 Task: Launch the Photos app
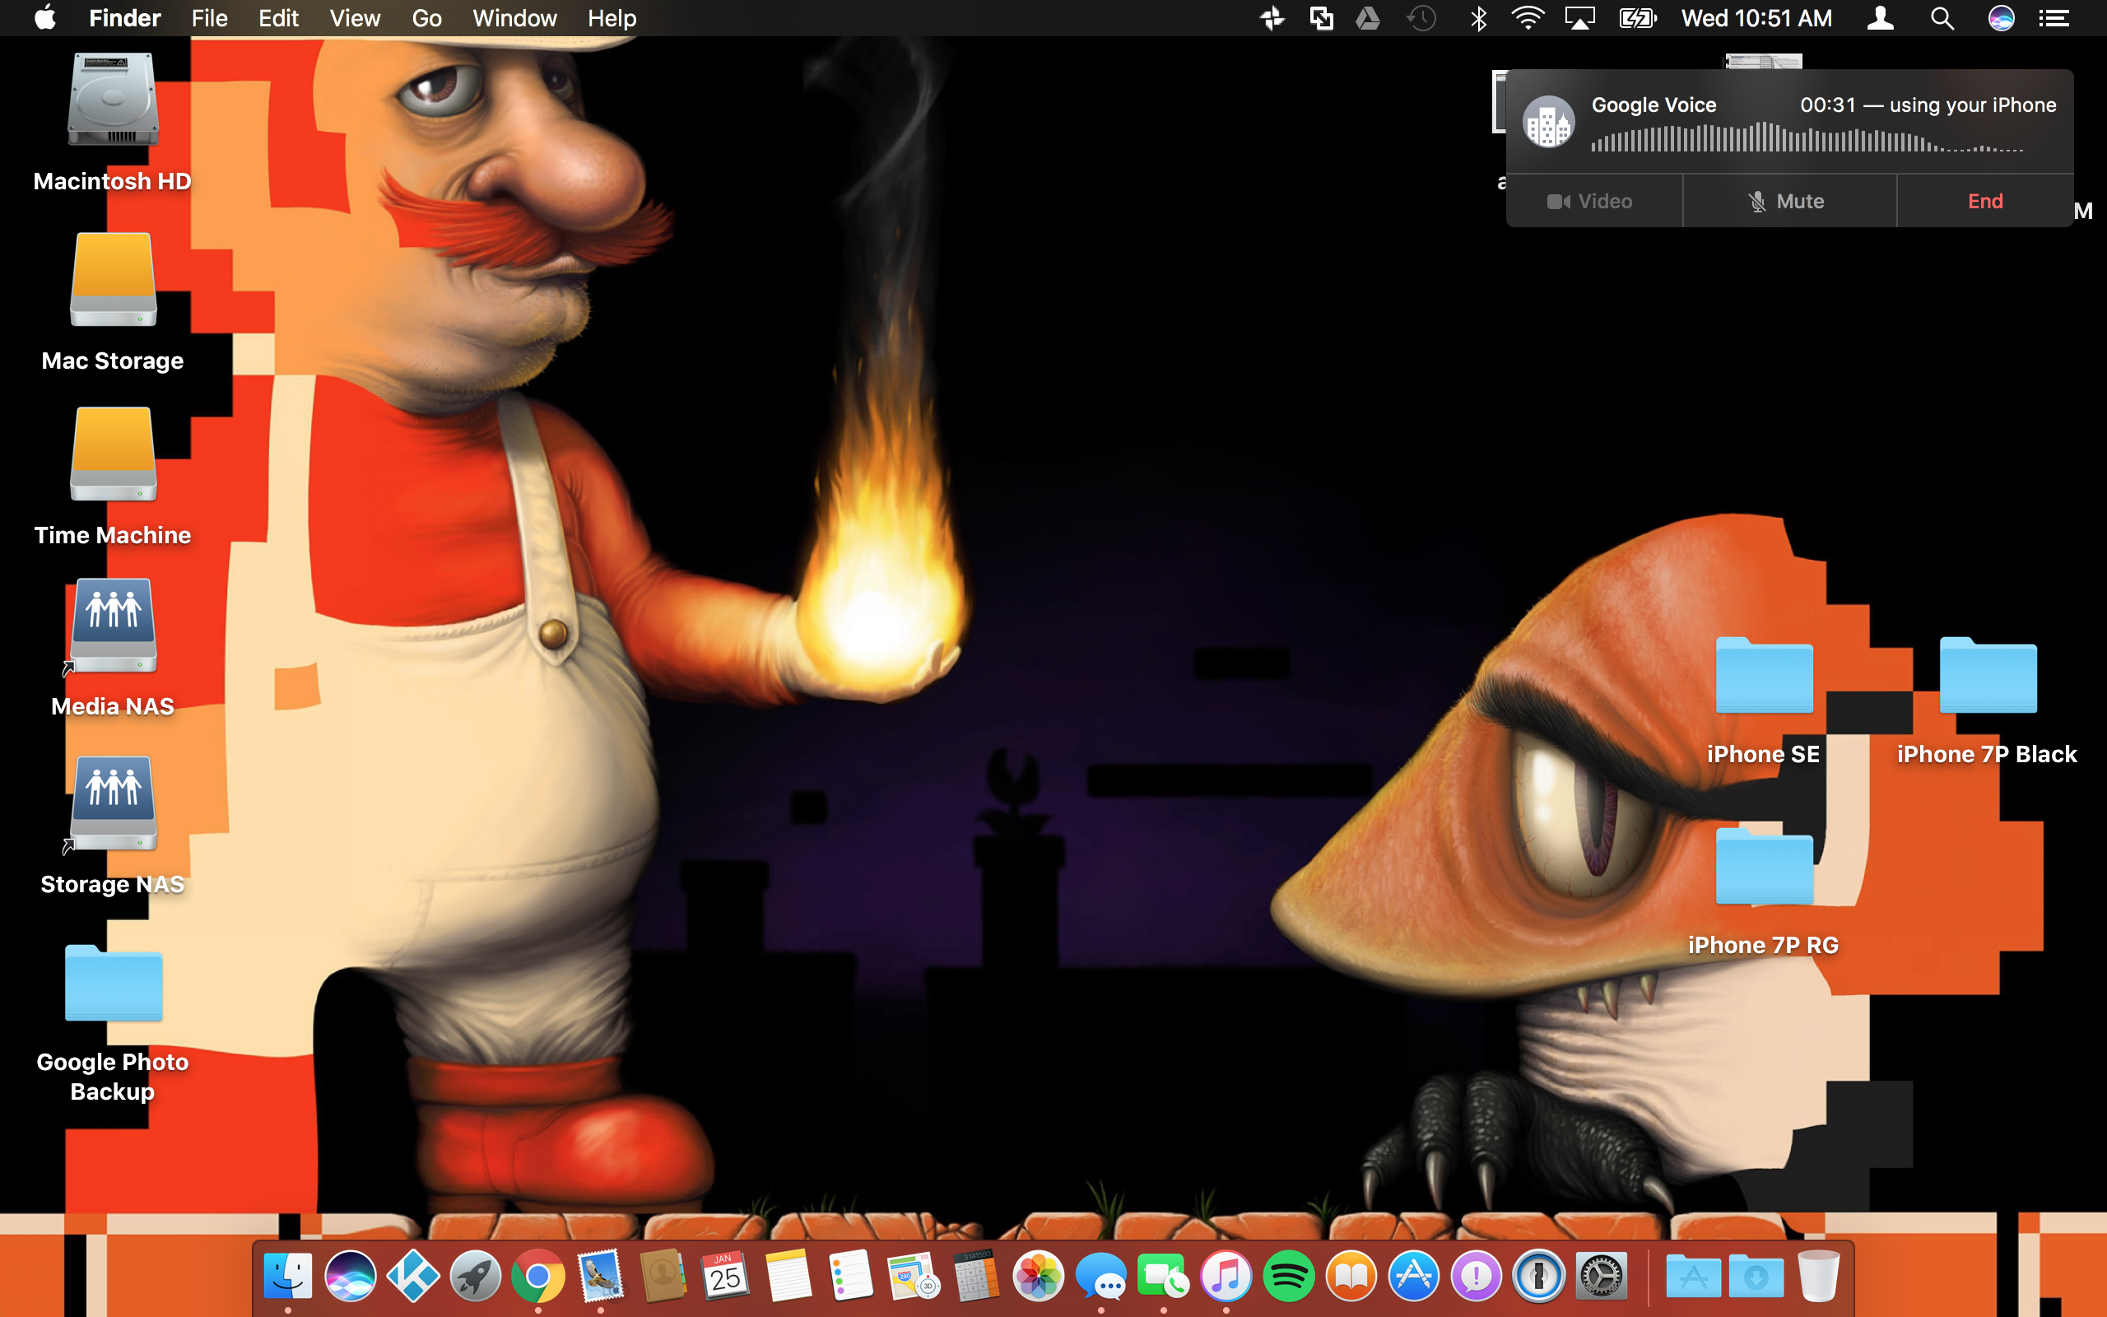pyautogui.click(x=1038, y=1277)
